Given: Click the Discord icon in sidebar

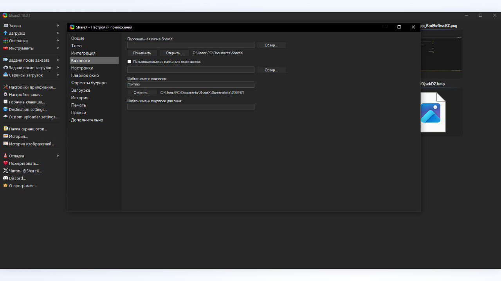Looking at the screenshot, I should [5, 178].
